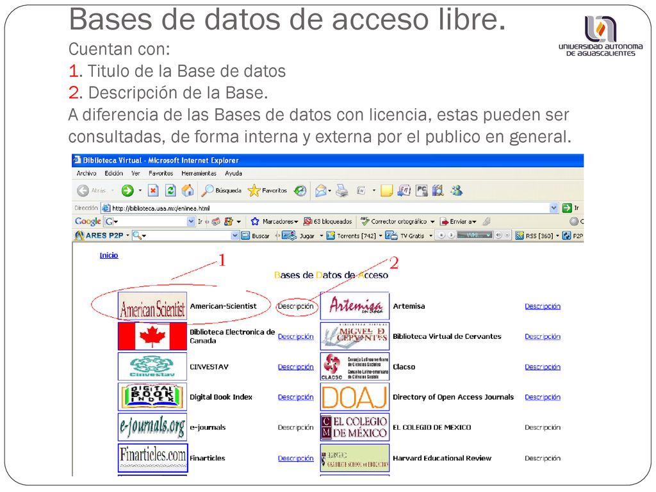Click the green forward arrow icon
This screenshot has height=492, width=656.
point(127,191)
